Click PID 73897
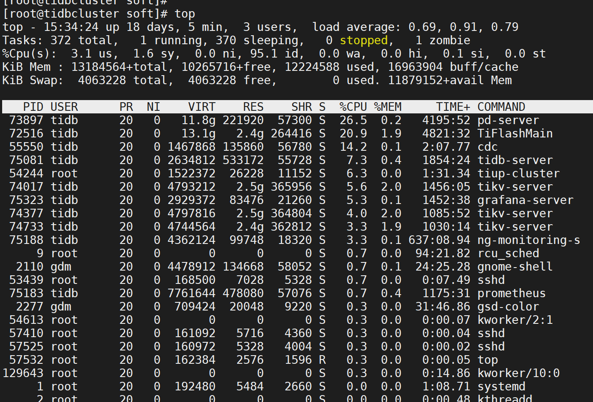593x402 pixels. coord(26,120)
